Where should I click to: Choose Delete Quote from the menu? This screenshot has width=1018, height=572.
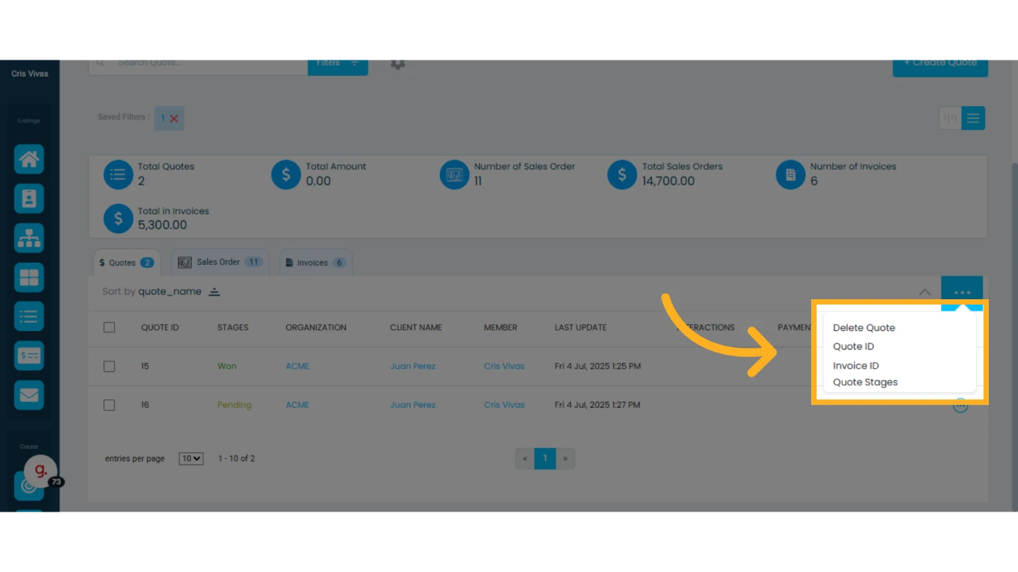[x=864, y=328]
